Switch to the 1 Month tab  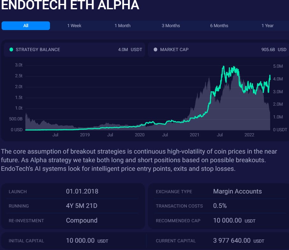pyautogui.click(x=123, y=26)
